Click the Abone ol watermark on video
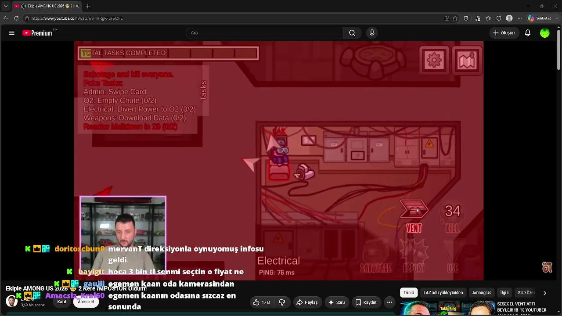562x316 pixels. (547, 267)
